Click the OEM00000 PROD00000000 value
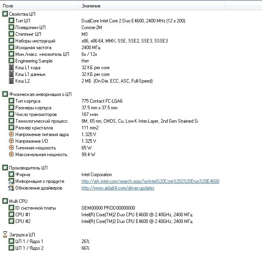 point(108,208)
